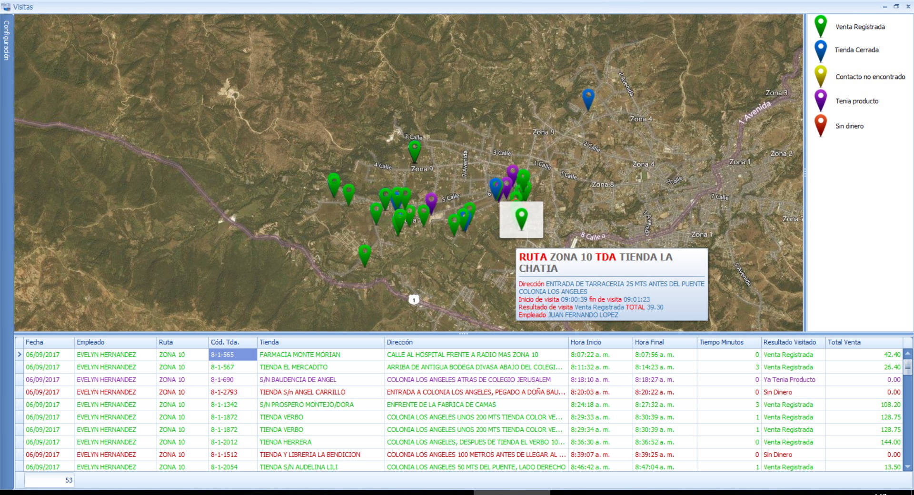Open the Configuración side panel tab
Screen dimensions: 914x495
(7, 40)
